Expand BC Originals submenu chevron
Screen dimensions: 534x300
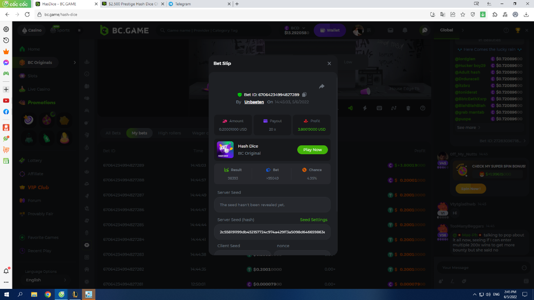tap(75, 63)
